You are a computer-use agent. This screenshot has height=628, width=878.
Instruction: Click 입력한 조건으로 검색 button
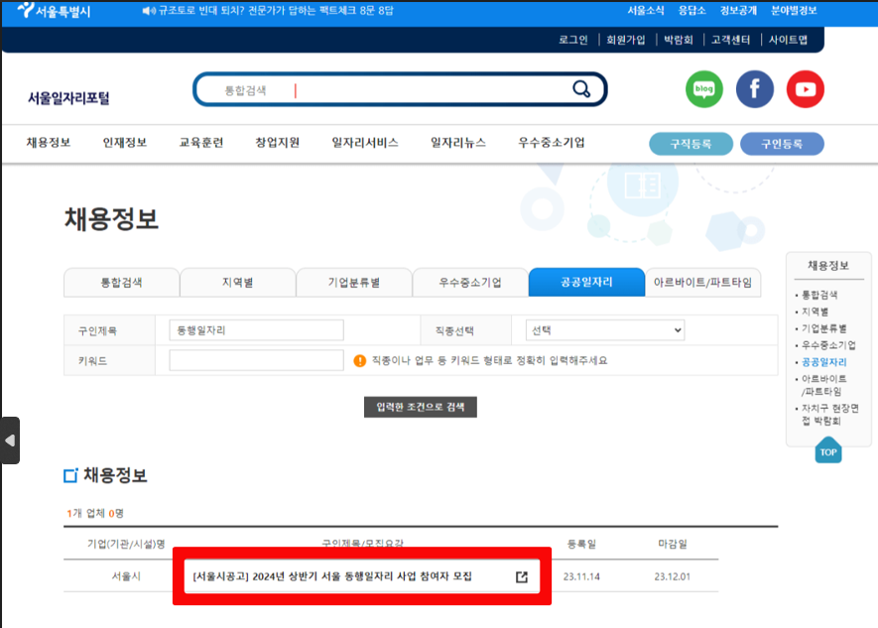tap(421, 407)
